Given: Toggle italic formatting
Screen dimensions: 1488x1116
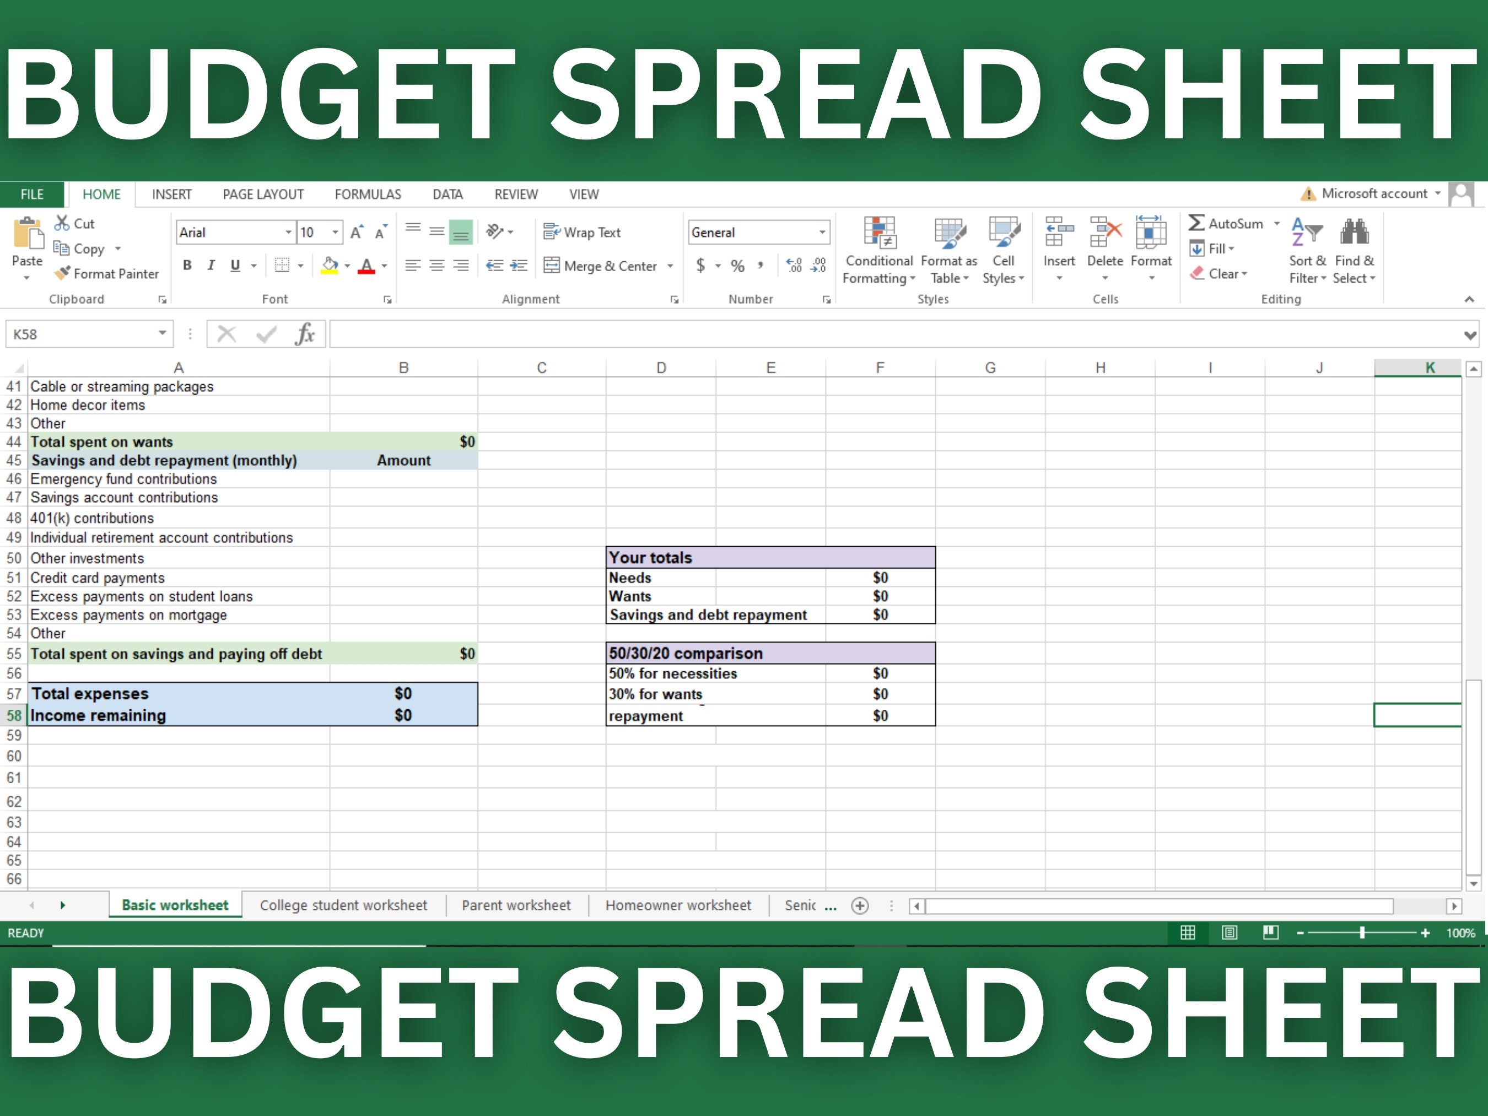Looking at the screenshot, I should click(211, 265).
